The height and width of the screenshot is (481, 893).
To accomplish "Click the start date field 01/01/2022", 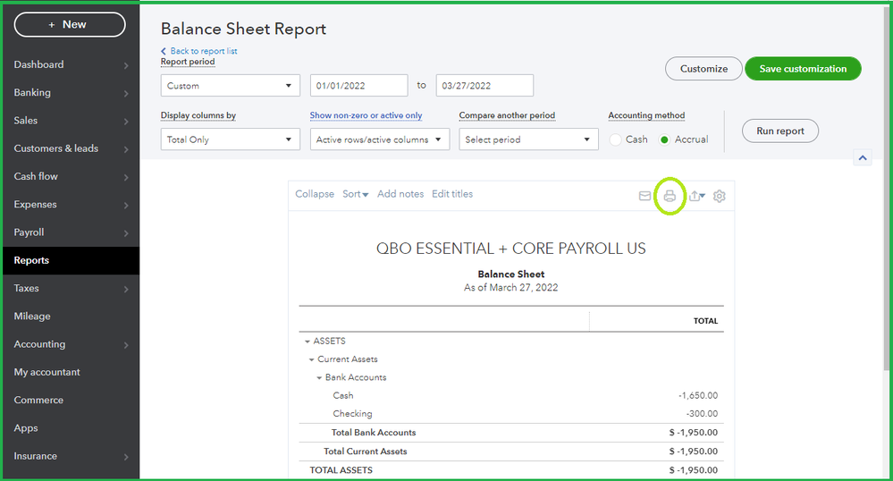I will tap(358, 86).
